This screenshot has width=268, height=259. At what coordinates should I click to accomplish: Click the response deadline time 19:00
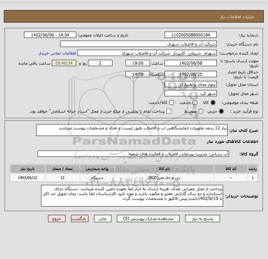click(138, 63)
